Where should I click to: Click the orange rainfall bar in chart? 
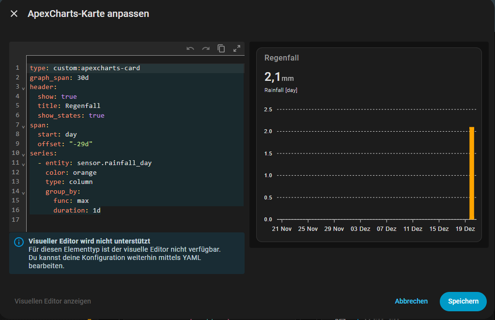click(471, 173)
